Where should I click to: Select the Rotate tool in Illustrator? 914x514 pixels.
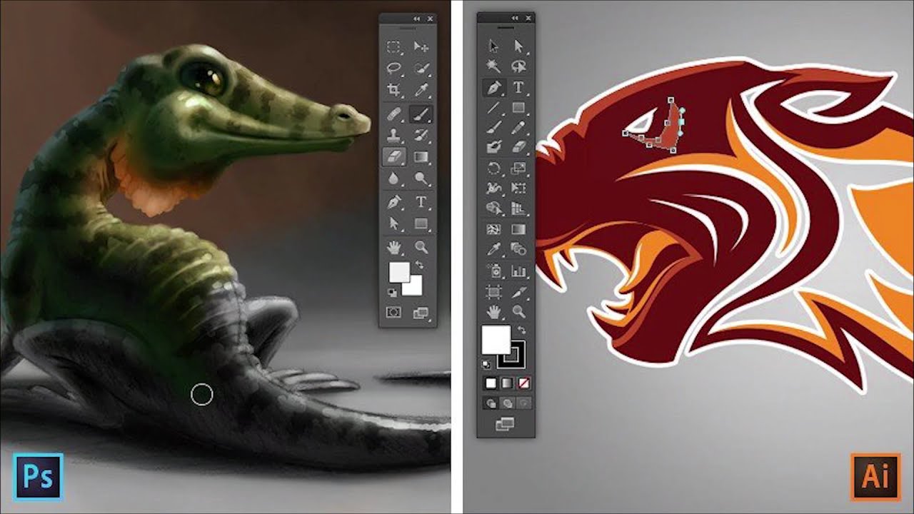493,168
